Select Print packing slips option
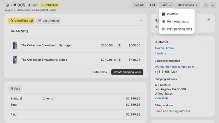Screen dimensions: 219x123 coord(177,29)
